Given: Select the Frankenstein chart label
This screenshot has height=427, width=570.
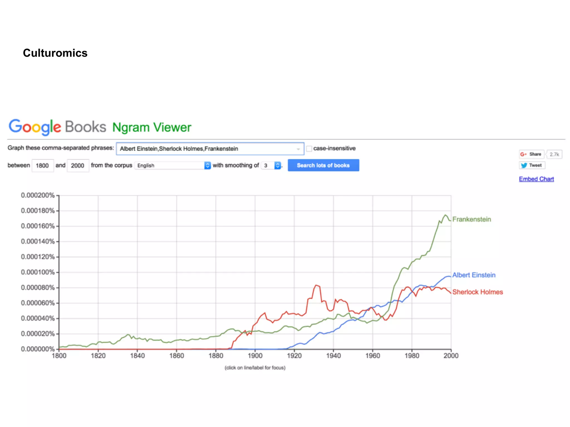Looking at the screenshot, I should (471, 219).
